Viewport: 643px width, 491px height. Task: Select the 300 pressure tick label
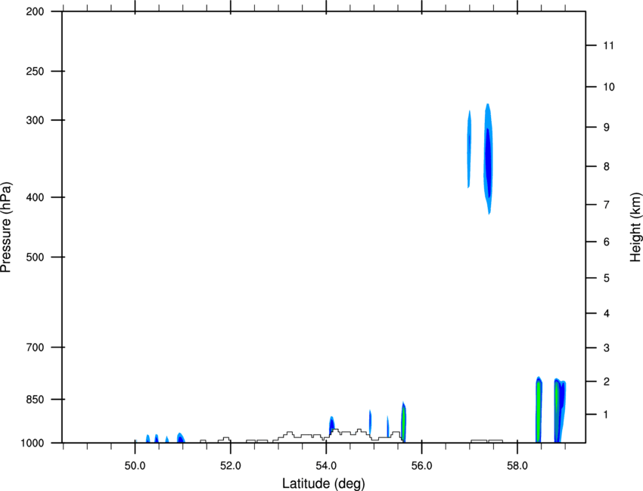(x=35, y=120)
